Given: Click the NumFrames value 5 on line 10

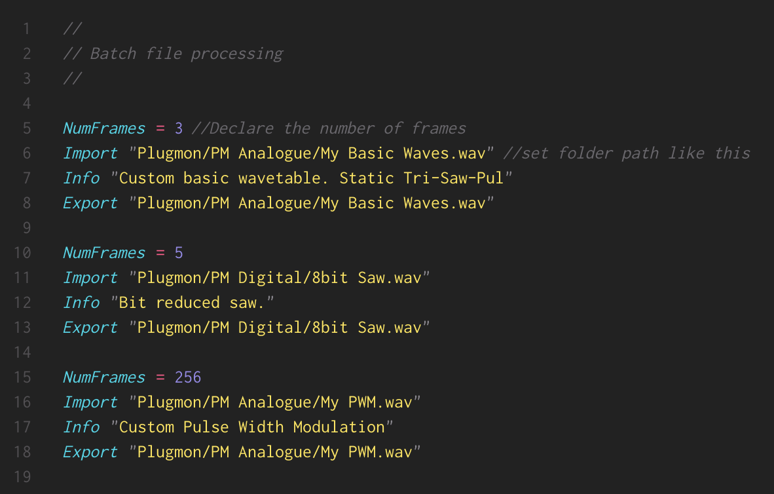Looking at the screenshot, I should pyautogui.click(x=179, y=253).
